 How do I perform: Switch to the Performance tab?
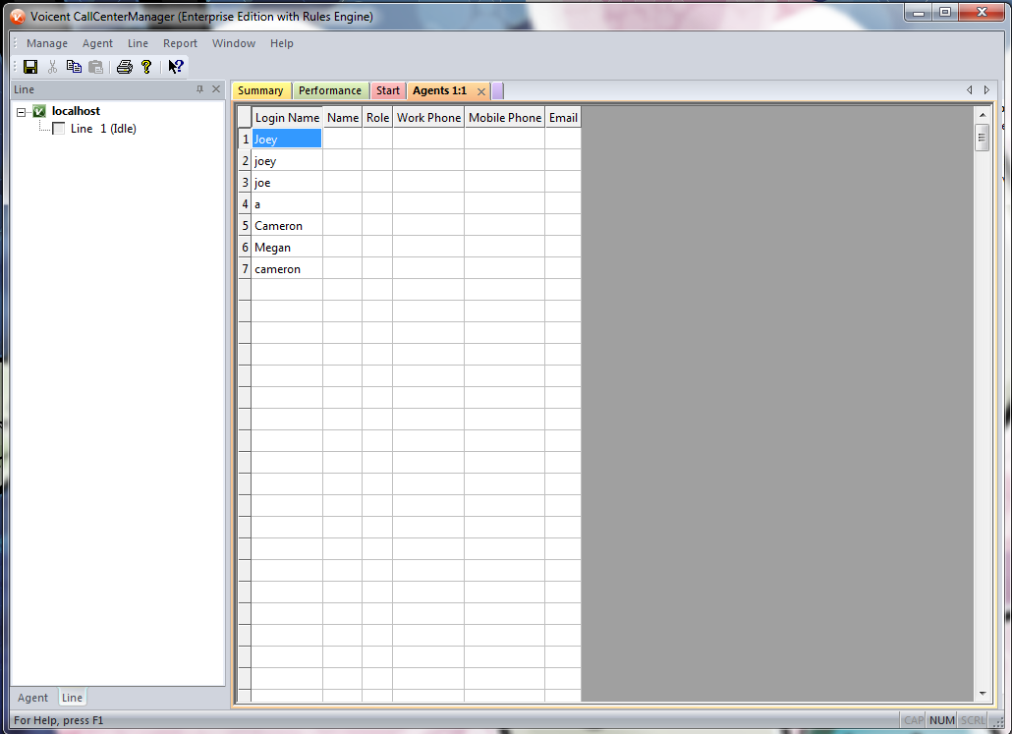[x=329, y=90]
